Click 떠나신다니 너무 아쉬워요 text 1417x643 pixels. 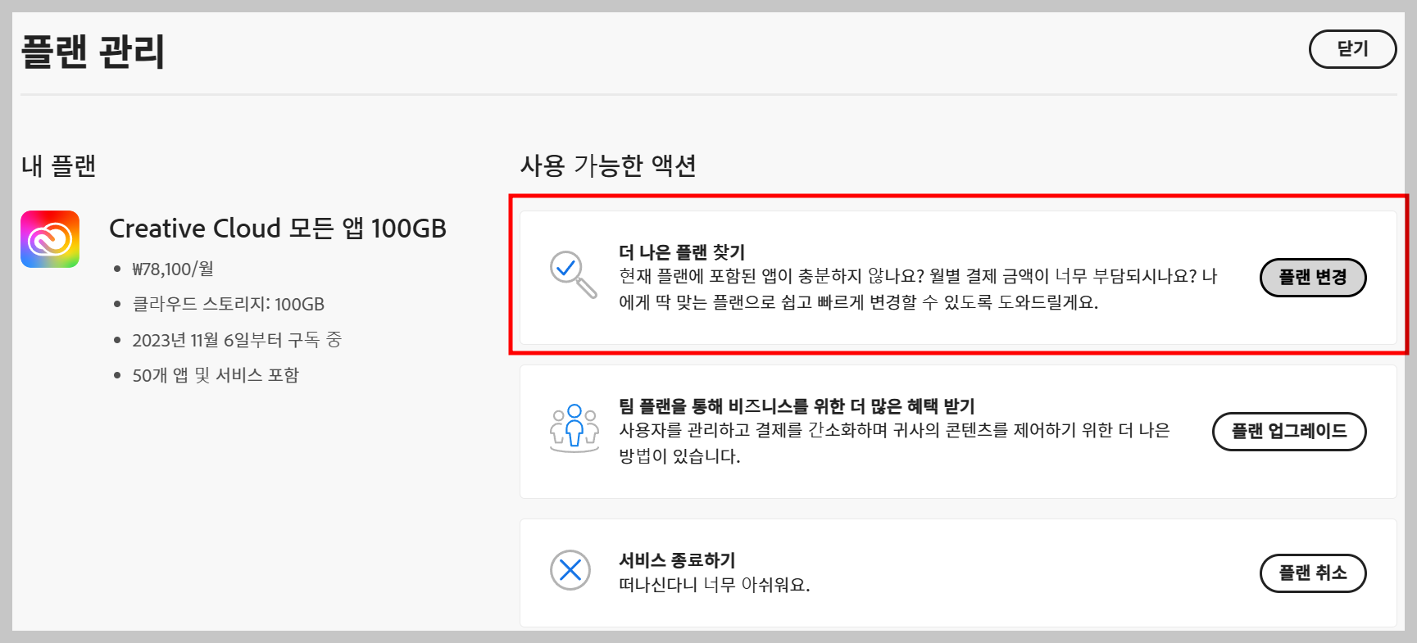(x=715, y=585)
